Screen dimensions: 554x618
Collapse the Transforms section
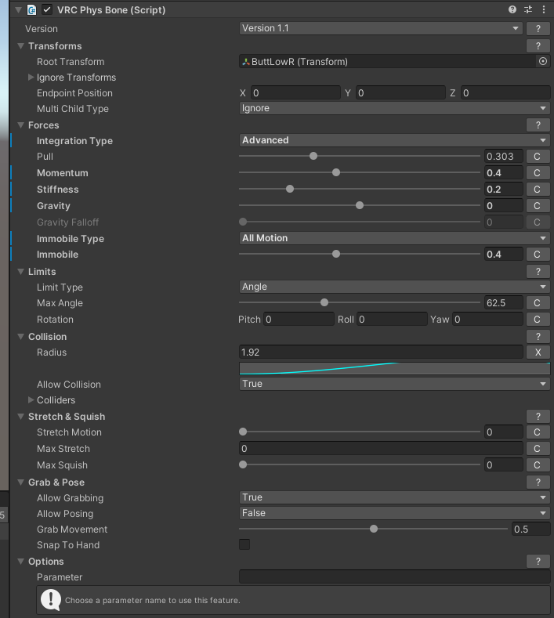(x=21, y=46)
